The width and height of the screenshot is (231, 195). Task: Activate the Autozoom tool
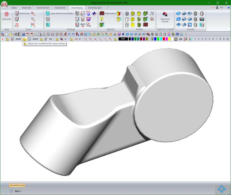coord(22,13)
